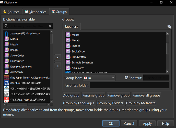Open the group tabs list icon
Image resolution: width=176 pixels, height=128 pixels.
pos(169,27)
